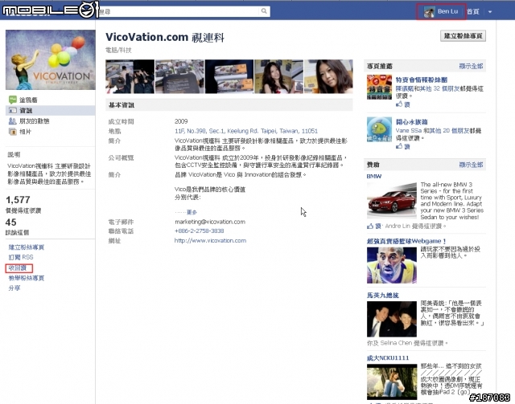Click the 籃球Webgame ad title link

(x=406, y=241)
